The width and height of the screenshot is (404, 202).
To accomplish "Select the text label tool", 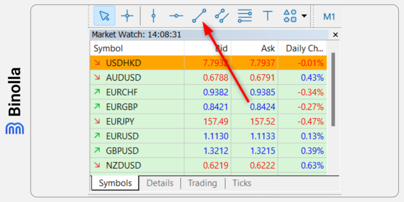I will click(x=267, y=16).
